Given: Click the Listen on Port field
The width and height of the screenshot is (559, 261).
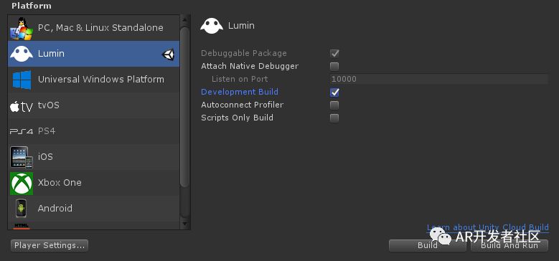Looking at the screenshot, I should tap(439, 79).
